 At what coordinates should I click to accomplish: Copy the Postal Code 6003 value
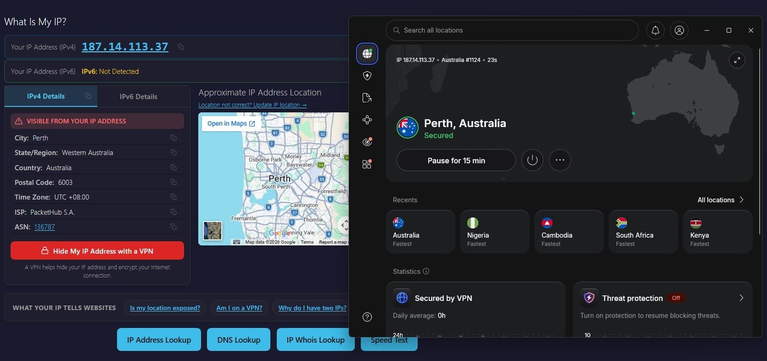click(174, 182)
